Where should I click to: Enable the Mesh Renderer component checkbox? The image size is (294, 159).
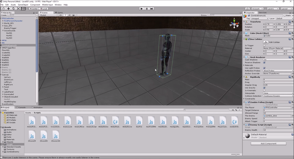coord(249,57)
